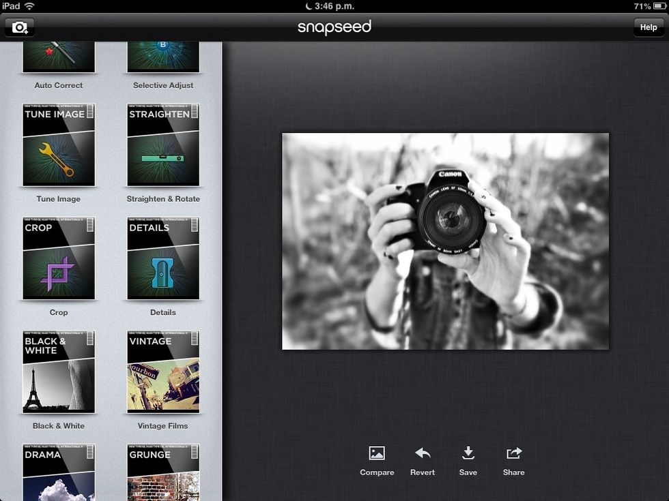Click the 'Vintage Films' caption text

click(163, 425)
